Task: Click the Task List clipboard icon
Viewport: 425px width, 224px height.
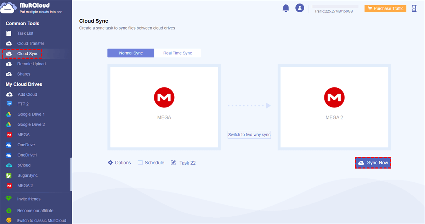Action: [9, 33]
